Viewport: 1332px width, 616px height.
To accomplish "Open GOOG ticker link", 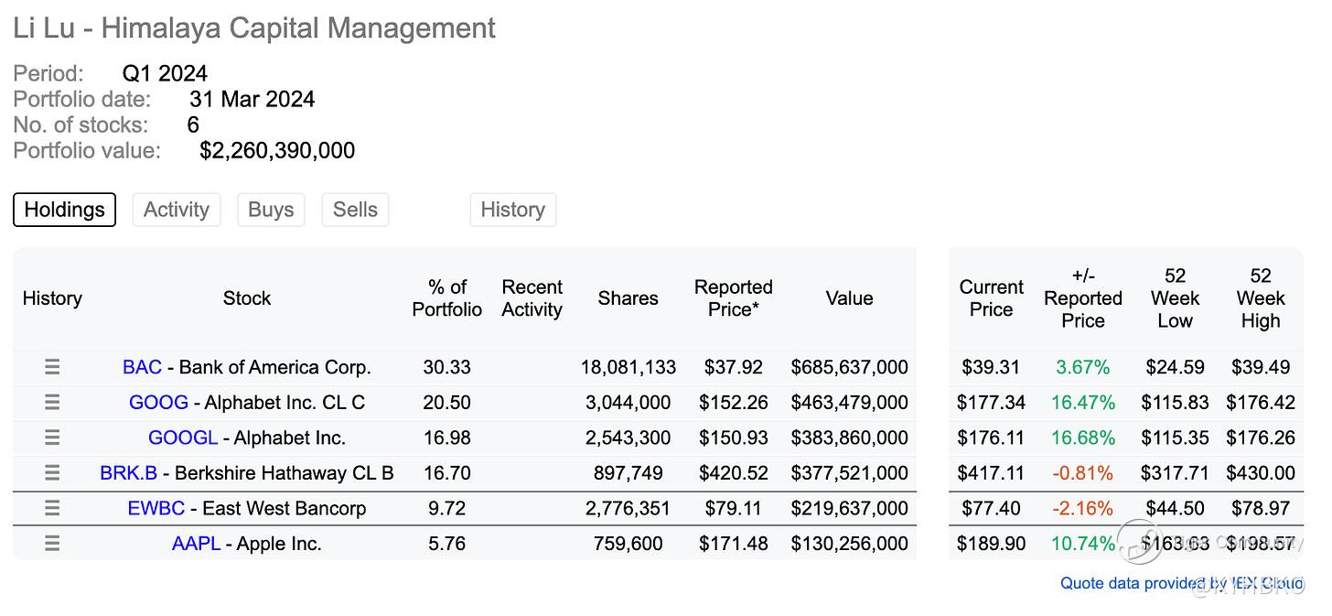I will point(158,403).
